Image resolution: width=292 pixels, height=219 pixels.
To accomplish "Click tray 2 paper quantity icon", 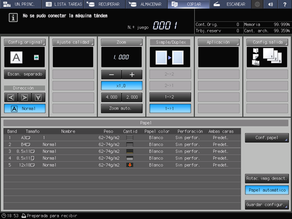I will pos(130,144).
